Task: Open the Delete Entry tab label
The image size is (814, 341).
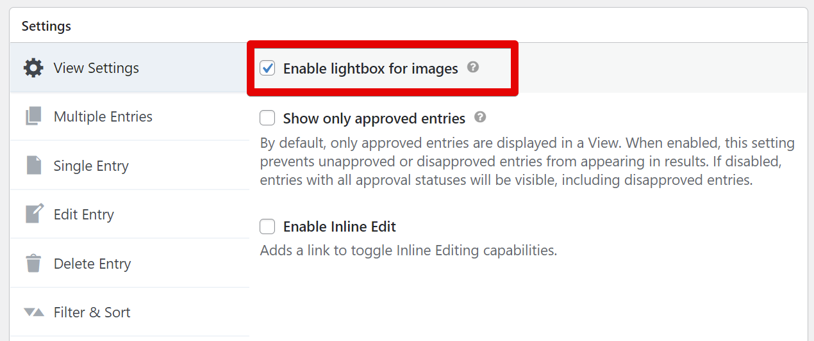Action: point(92,264)
